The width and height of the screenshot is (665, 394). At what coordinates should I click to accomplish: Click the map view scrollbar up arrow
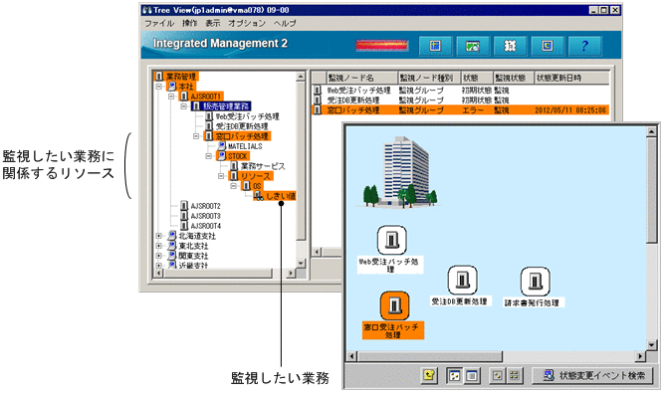click(x=651, y=131)
